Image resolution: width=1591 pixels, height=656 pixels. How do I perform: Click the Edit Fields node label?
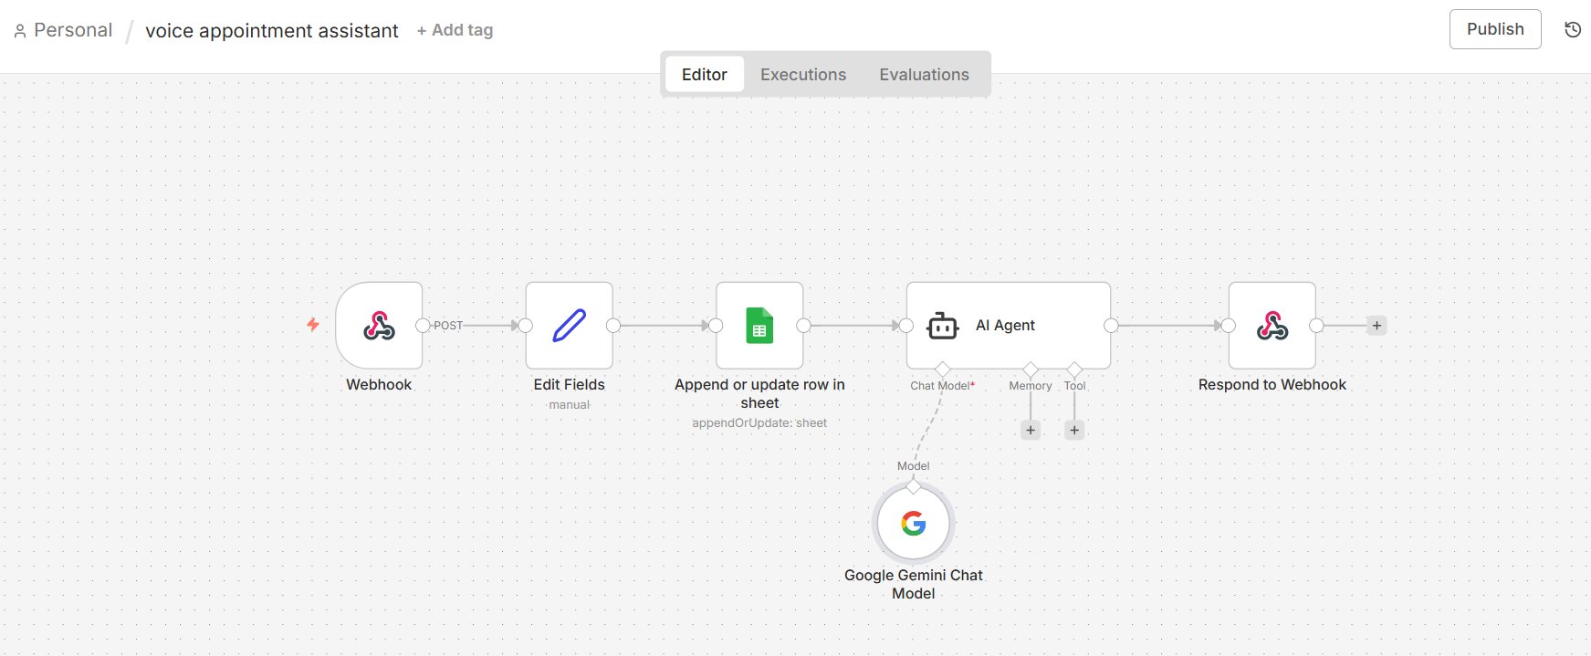click(x=570, y=385)
